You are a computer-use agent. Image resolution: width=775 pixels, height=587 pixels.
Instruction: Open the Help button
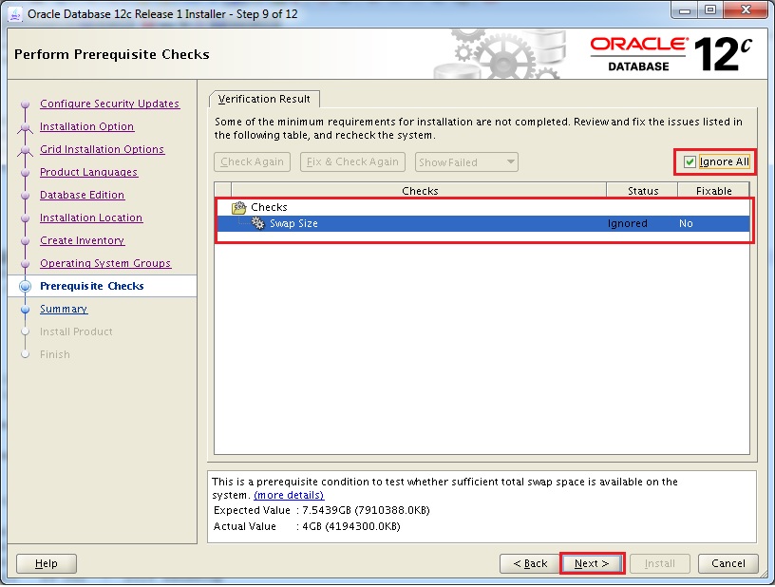[46, 563]
